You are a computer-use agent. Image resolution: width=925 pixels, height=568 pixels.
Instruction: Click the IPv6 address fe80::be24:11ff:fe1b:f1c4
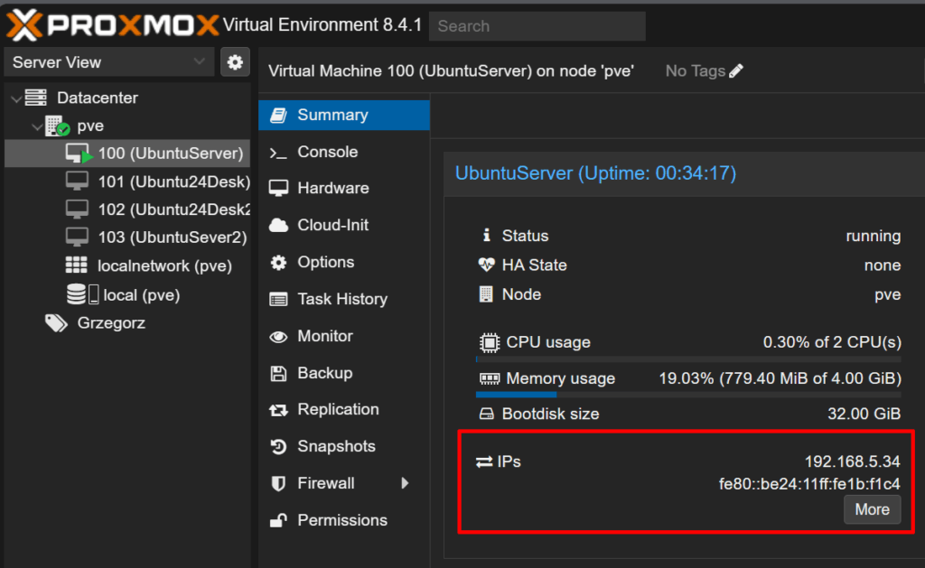809,484
